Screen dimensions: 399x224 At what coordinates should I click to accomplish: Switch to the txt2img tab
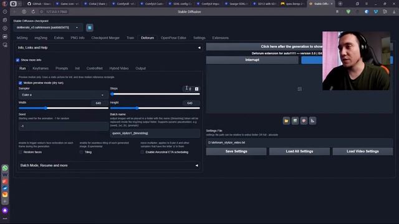click(22, 38)
